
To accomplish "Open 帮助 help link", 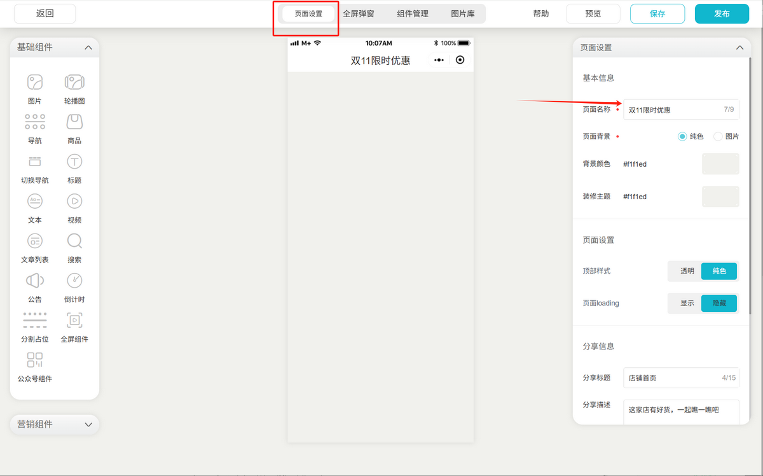I will point(541,13).
